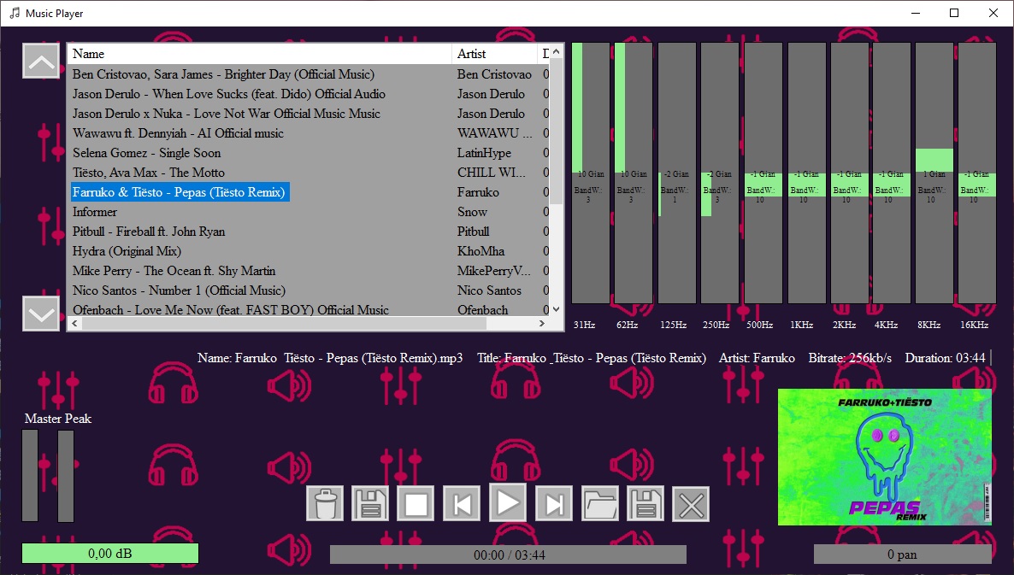The height and width of the screenshot is (575, 1014).
Task: Adjust the 16KHz equalizer band
Action: click(977, 173)
